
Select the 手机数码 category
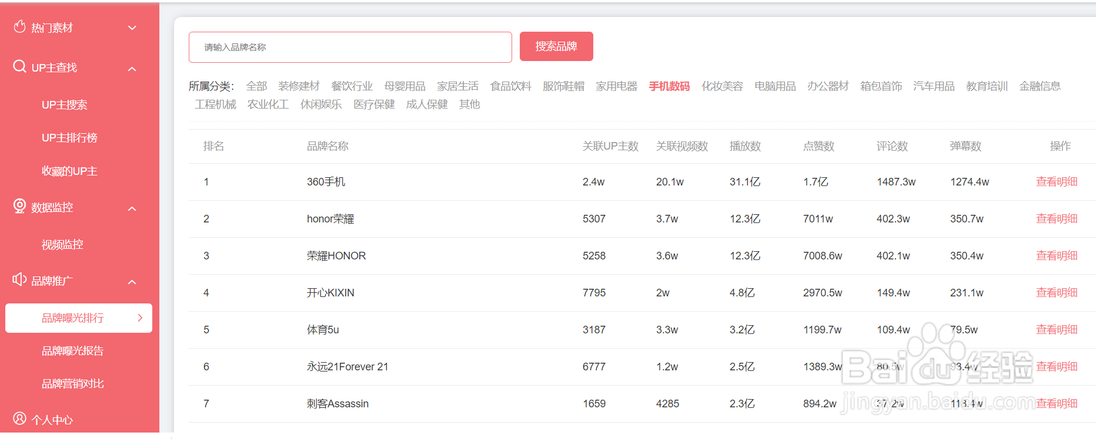[x=669, y=86]
